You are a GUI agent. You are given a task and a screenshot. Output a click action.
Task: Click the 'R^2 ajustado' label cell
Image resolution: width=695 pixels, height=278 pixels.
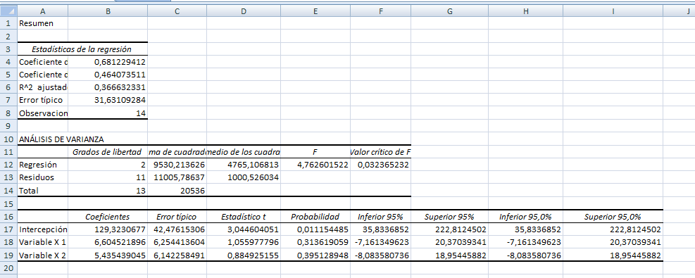[42, 88]
